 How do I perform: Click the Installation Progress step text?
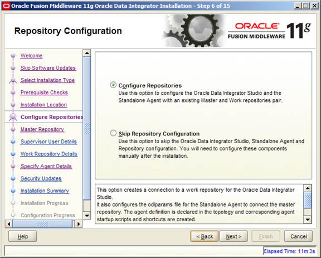click(x=45, y=203)
